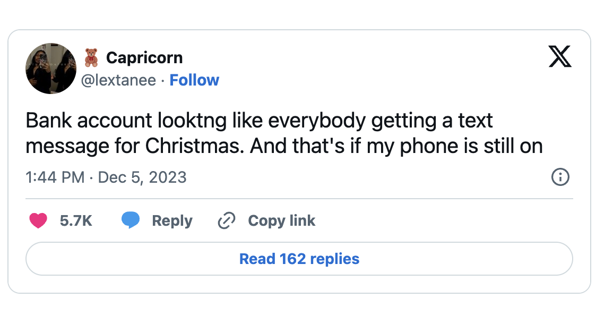
Task: Click the X logo in the tweet corner
Action: 560,57
